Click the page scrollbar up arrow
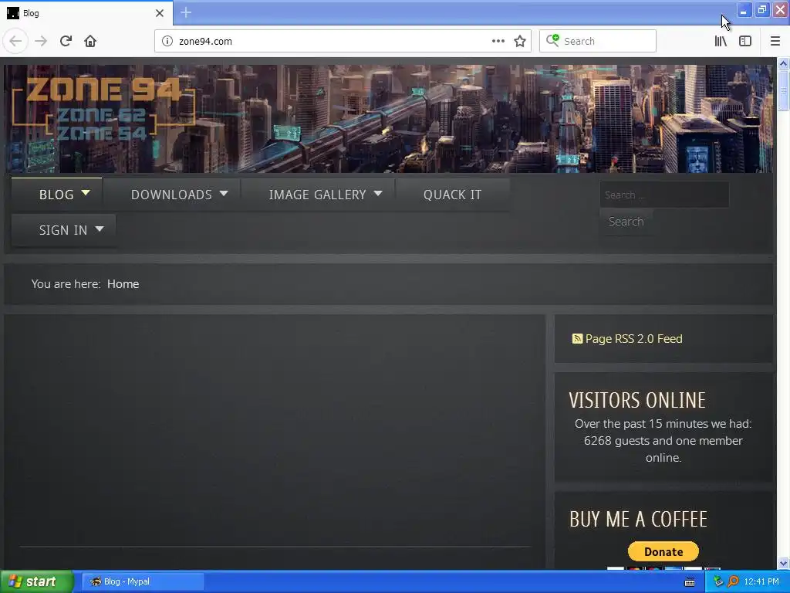The width and height of the screenshot is (790, 593). [783, 63]
